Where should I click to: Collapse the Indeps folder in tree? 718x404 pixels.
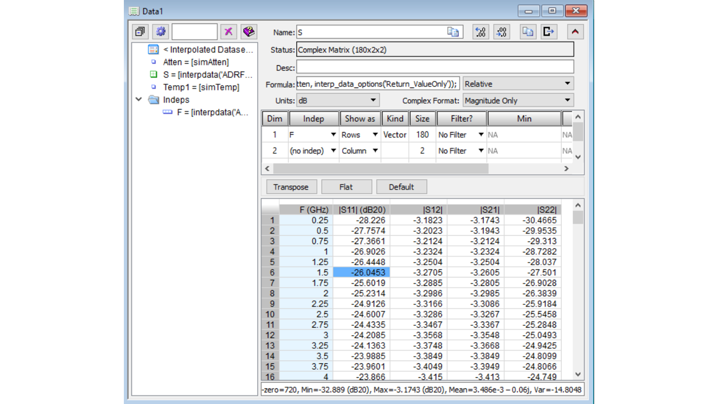pos(139,100)
